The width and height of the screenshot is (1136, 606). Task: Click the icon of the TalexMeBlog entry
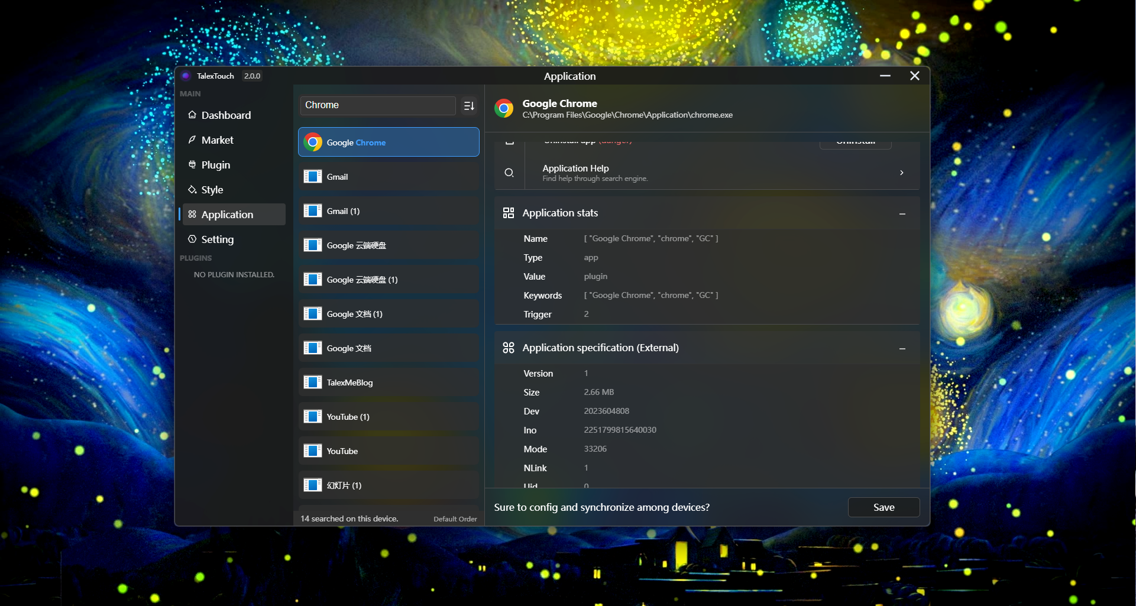[313, 382]
